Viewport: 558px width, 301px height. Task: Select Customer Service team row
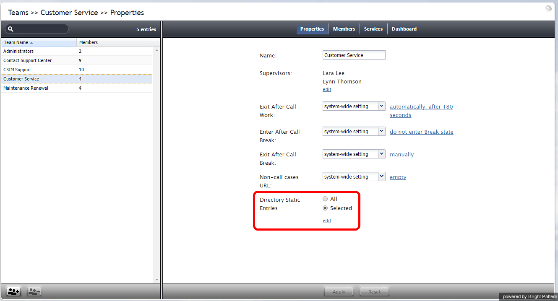[76, 79]
